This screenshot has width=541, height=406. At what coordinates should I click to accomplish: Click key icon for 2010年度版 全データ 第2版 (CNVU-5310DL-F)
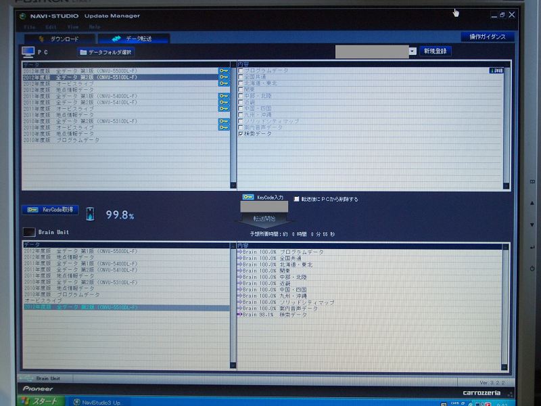click(x=224, y=121)
